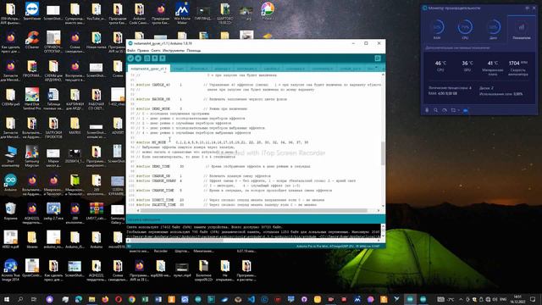This screenshot has height=305, width=542.
Task: Click the console vertical scrollbar
Action: coord(383,230)
